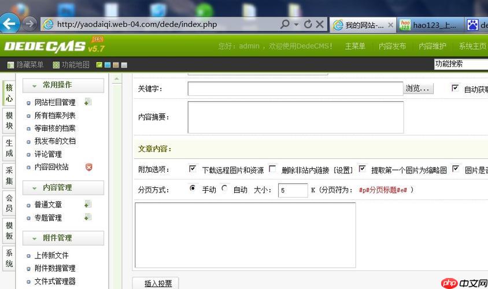Switch to the hao123 browser tab
The height and width of the screenshot is (289, 488).
coord(430,25)
